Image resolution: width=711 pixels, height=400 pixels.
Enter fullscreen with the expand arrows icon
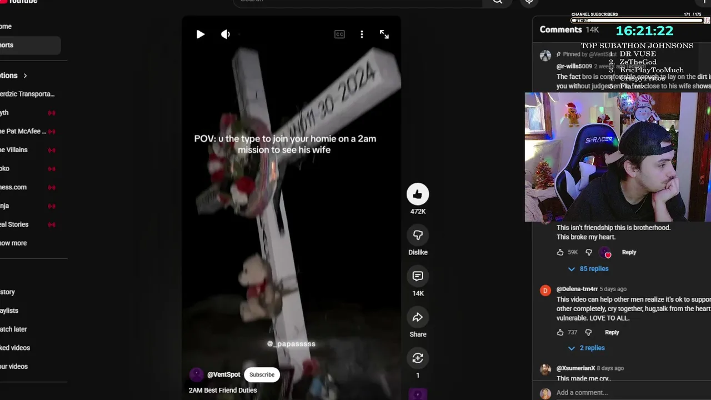384,34
